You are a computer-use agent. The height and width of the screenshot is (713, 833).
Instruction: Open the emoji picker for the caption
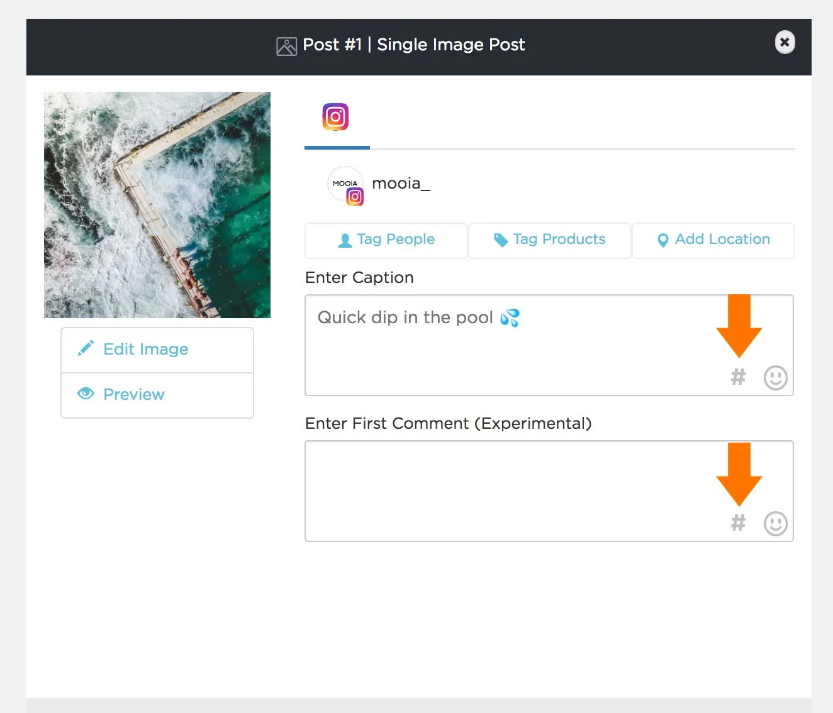click(775, 377)
